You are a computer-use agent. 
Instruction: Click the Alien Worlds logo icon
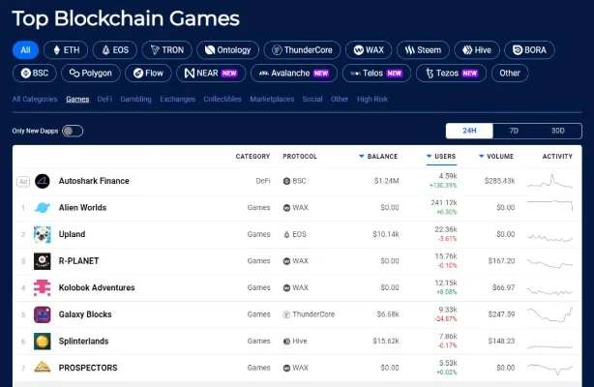pyautogui.click(x=43, y=208)
